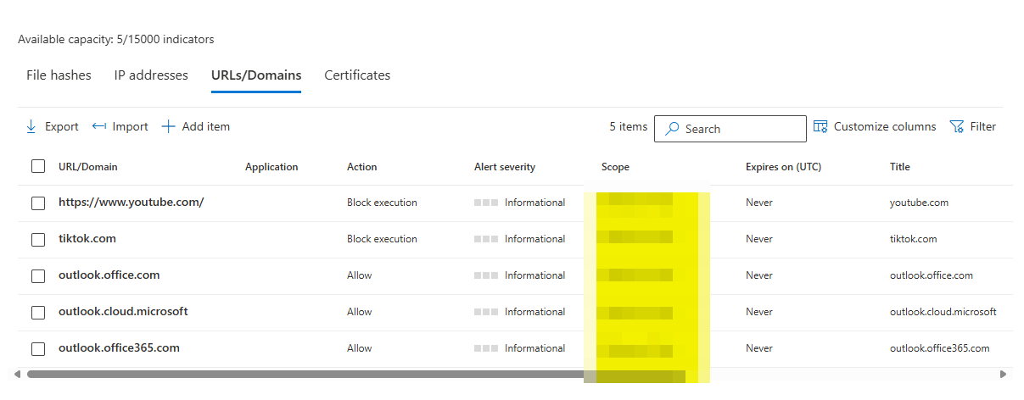1024x400 pixels.
Task: Check the box for https://www.youtube.com/
Action: coord(38,203)
